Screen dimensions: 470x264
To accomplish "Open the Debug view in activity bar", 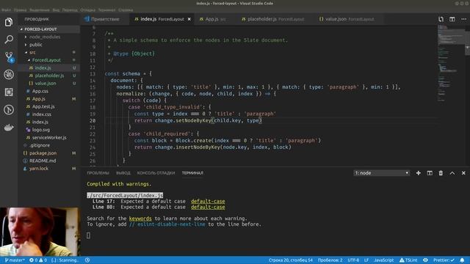I will pyautogui.click(x=9, y=75).
